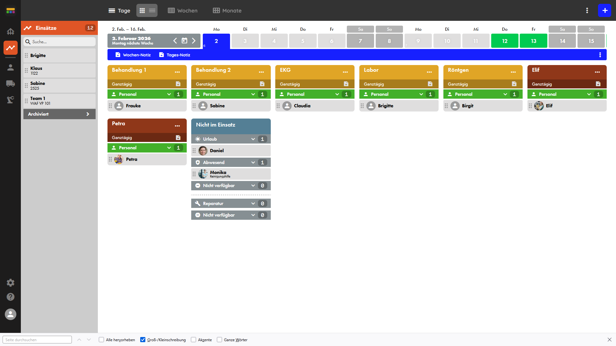616x346 pixels.
Task: Open the EKG card three-dot menu
Action: click(x=345, y=72)
